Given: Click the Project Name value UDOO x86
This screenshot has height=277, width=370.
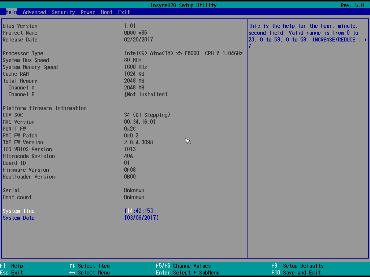Looking at the screenshot, I should tap(136, 32).
